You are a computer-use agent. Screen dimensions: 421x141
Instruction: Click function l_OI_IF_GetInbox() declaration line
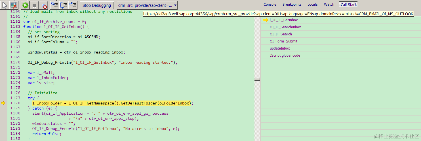click(56, 27)
